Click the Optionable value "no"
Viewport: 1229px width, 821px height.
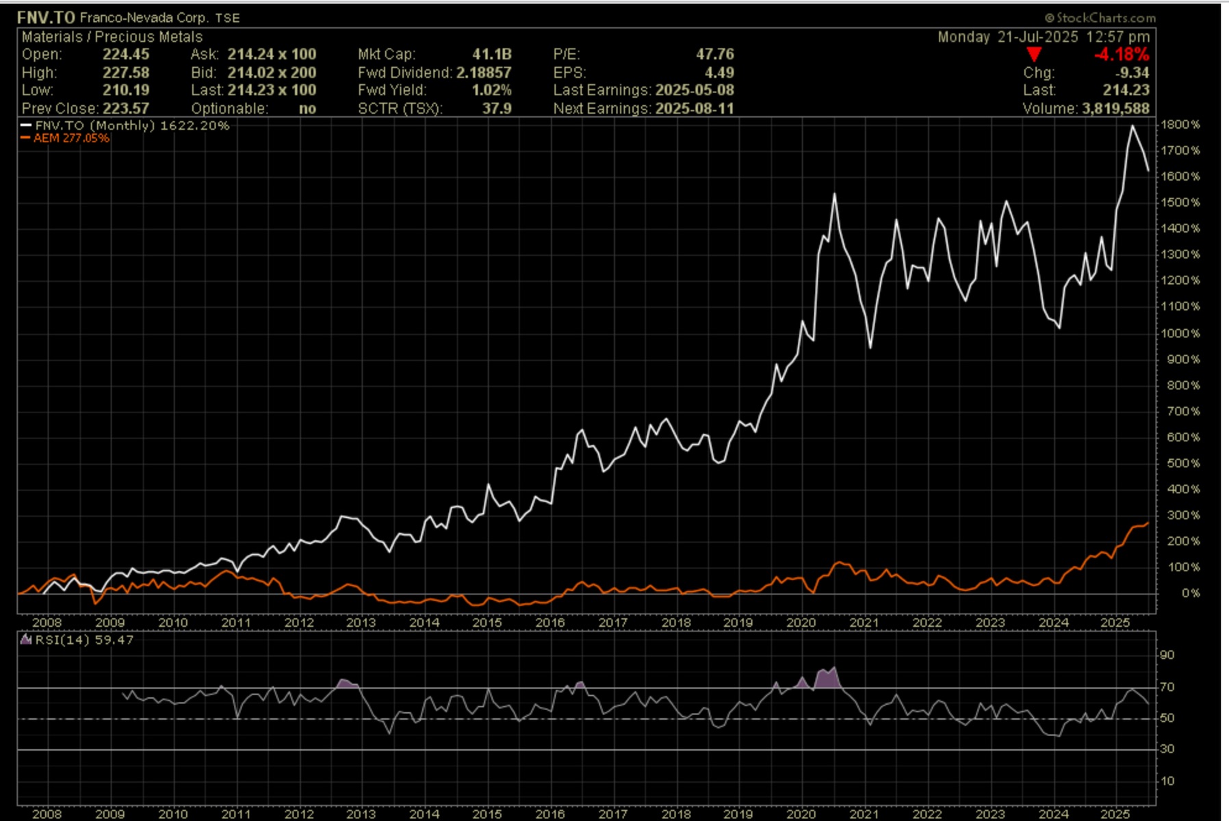[307, 108]
